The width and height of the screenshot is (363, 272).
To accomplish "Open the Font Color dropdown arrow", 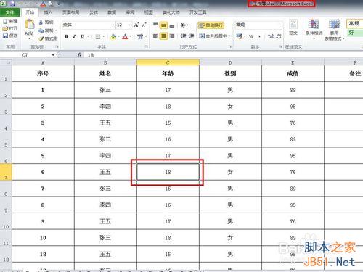I will 131,36.
